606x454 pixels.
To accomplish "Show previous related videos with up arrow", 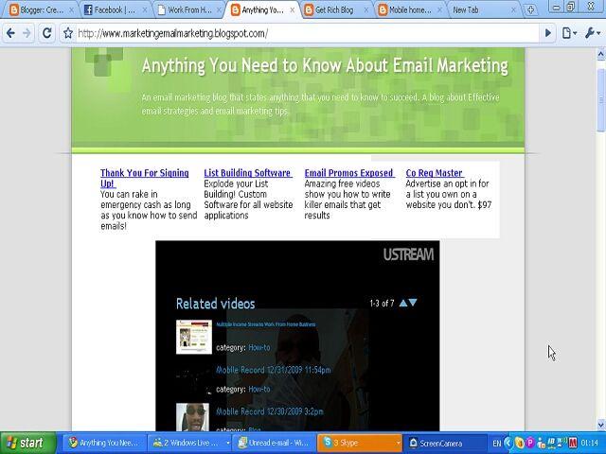I will (x=403, y=303).
